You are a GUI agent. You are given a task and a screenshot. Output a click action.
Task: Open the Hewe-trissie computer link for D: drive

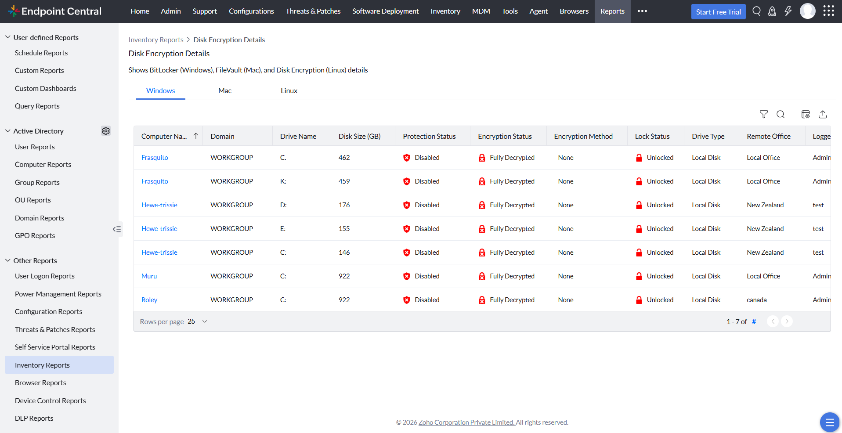159,205
